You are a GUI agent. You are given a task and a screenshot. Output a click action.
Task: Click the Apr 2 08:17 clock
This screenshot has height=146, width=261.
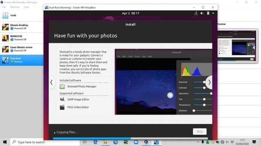point(130,13)
